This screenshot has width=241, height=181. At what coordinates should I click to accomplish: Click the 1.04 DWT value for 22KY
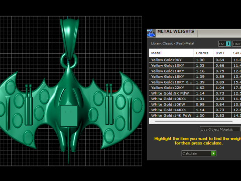point(220,87)
